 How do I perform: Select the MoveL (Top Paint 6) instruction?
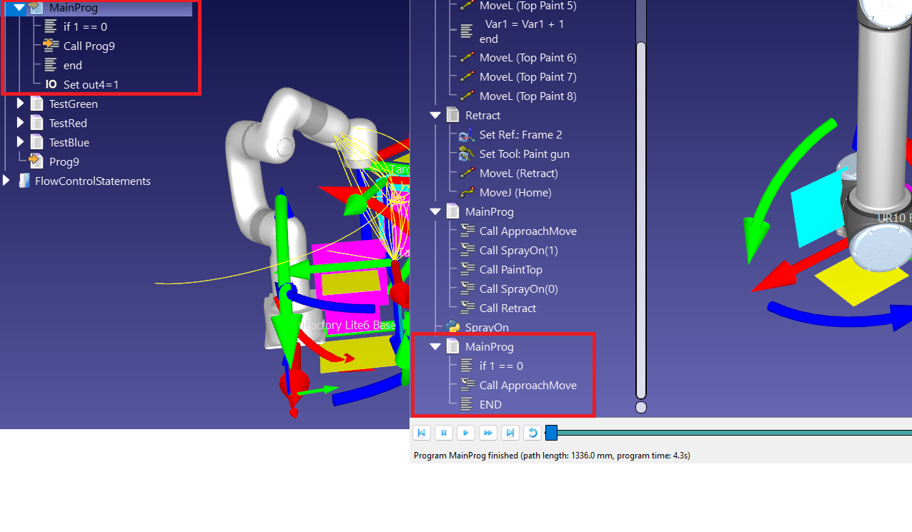[527, 58]
